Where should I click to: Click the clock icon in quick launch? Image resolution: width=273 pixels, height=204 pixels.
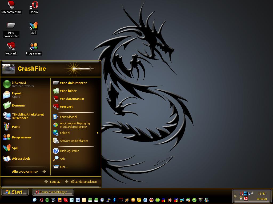click(84, 200)
